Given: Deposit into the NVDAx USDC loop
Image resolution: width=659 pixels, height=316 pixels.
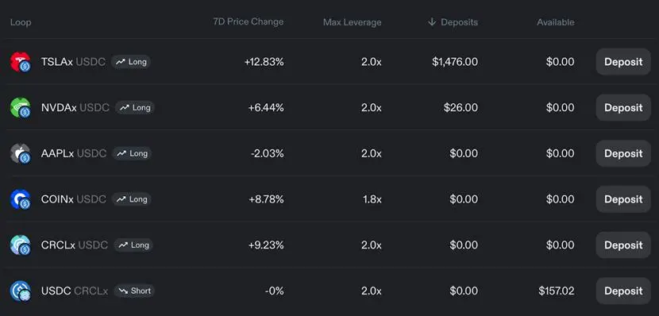Looking at the screenshot, I should point(623,107).
